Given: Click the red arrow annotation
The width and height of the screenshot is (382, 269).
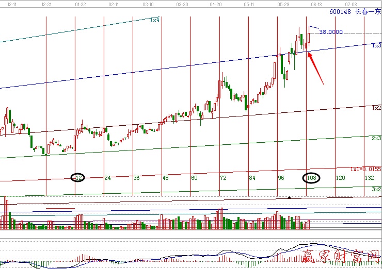Looking at the screenshot, I should [x=315, y=69].
